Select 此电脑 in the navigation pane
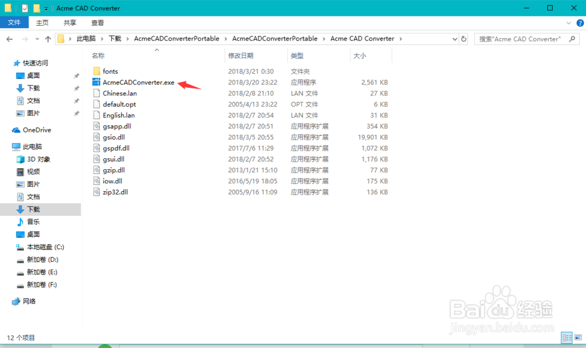The width and height of the screenshot is (586, 348). pyautogui.click(x=32, y=146)
